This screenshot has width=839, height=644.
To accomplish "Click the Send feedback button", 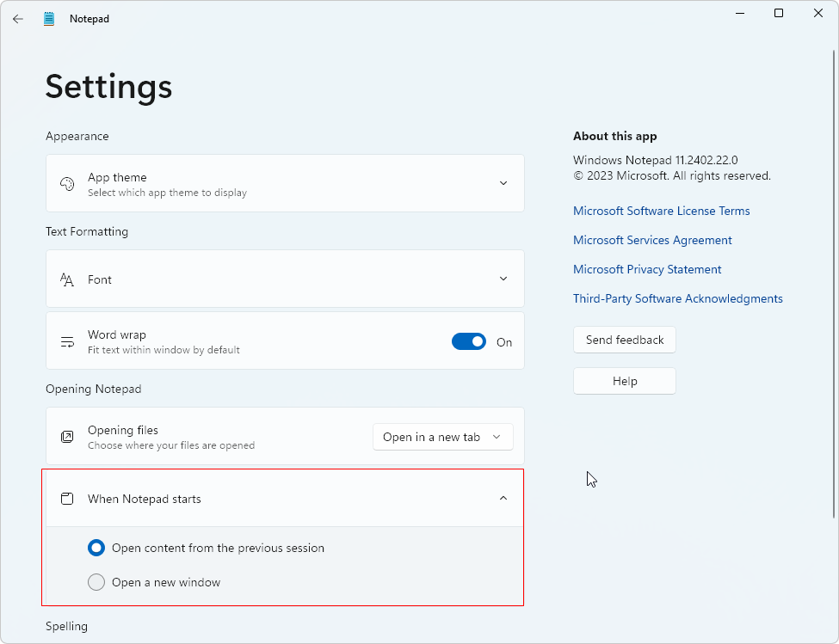I will [x=625, y=340].
